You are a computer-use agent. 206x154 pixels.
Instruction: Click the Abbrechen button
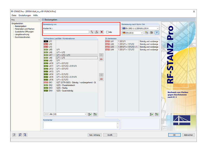coord(188,135)
